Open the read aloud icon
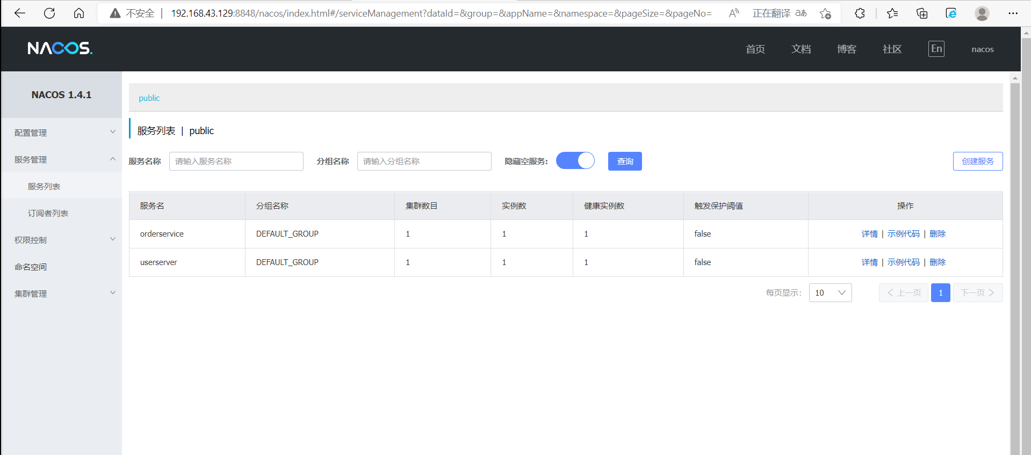The image size is (1031, 455). pos(734,13)
